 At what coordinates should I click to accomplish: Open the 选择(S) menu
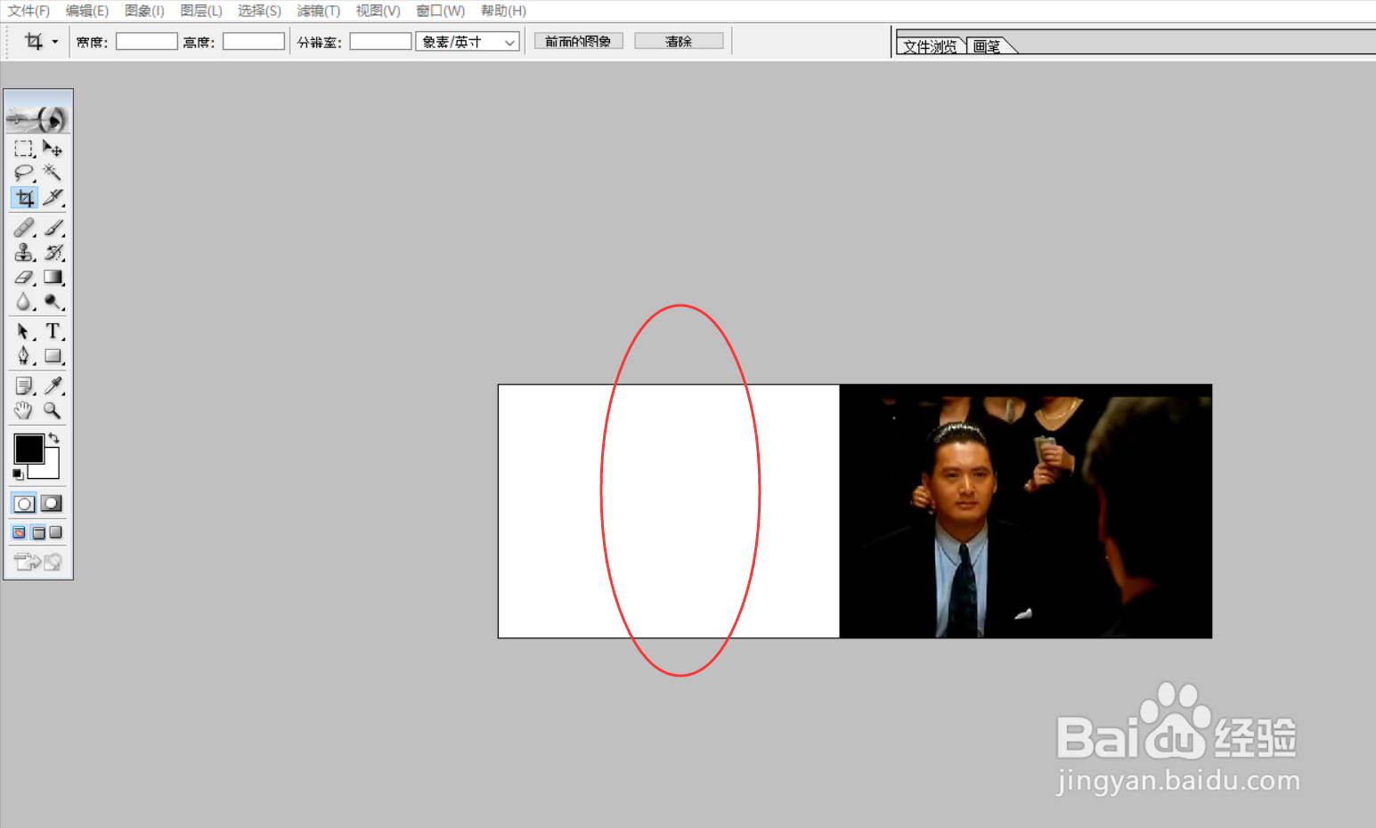click(259, 11)
